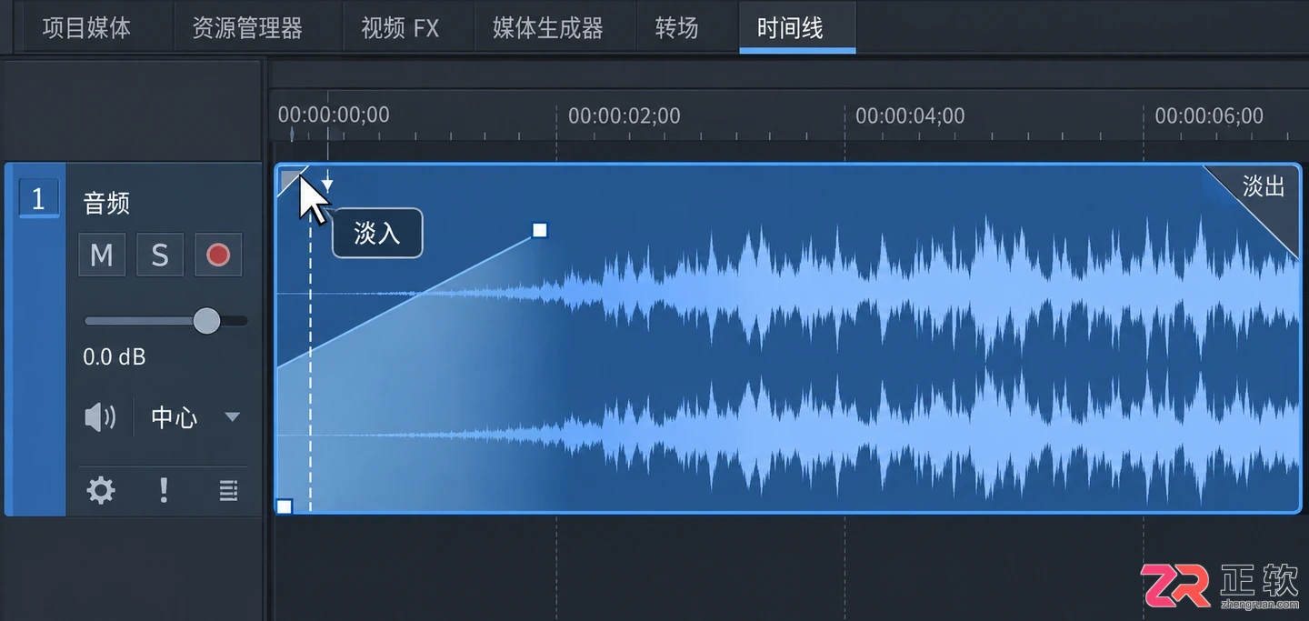The width and height of the screenshot is (1309, 621).
Task: Open the 视频 FX tab
Action: (400, 28)
